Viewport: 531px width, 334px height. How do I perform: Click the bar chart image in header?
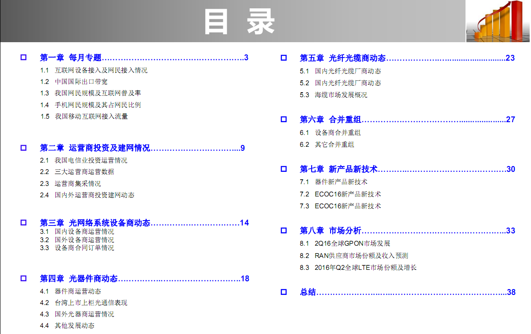(x=498, y=21)
